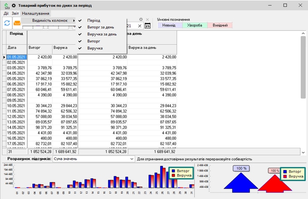This screenshot has width=308, height=199.
Task: Click the Вихідний legend label
Action: [x=220, y=25]
